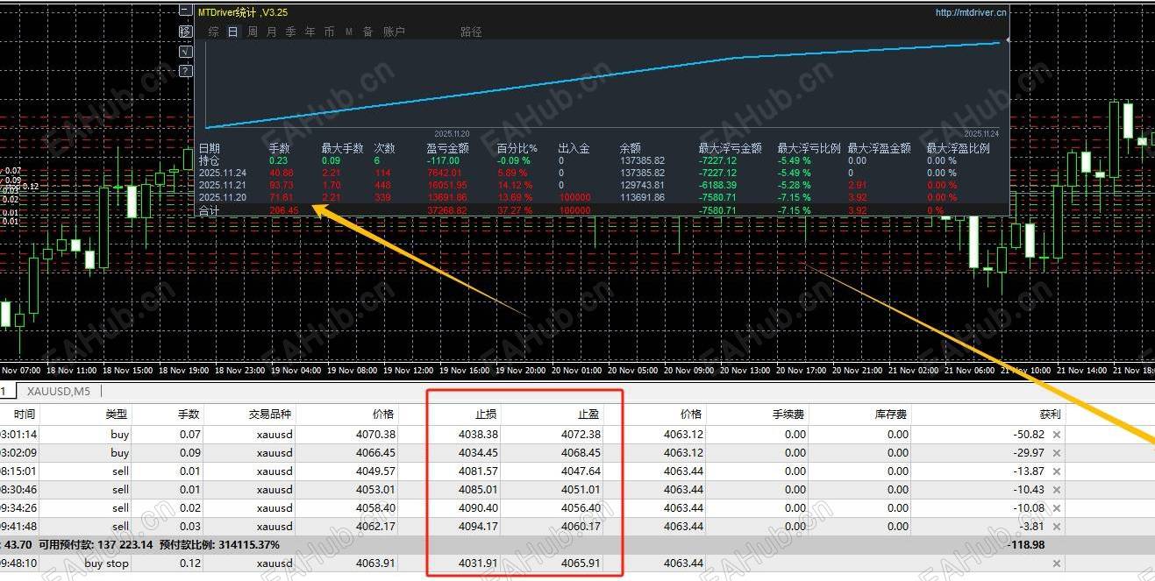This screenshot has height=581, width=1155.
Task: Open the 备 tab in MTDriver
Action: pyautogui.click(x=367, y=32)
